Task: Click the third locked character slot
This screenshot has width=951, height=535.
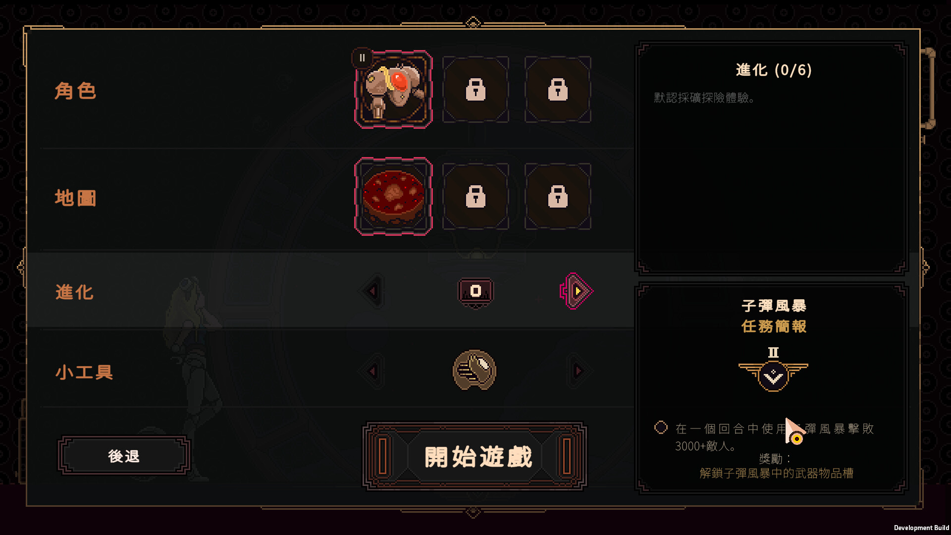Action: pyautogui.click(x=558, y=90)
